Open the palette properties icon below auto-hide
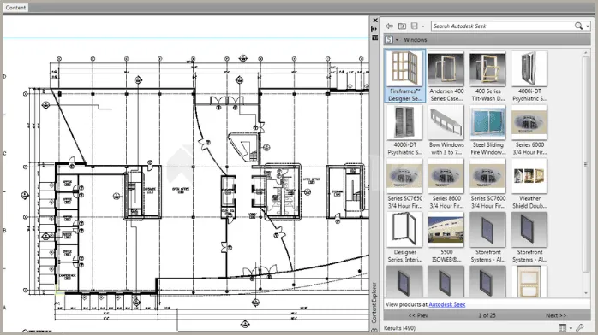The width and height of the screenshot is (598, 335). (x=375, y=38)
